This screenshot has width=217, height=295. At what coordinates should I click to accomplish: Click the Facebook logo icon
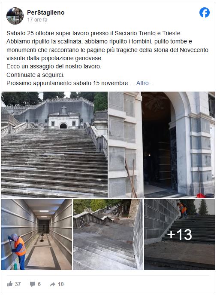click(204, 12)
